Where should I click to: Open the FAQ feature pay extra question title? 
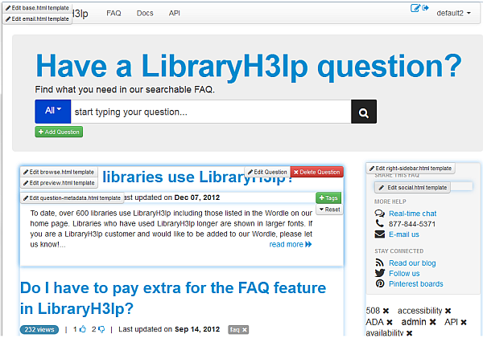[173, 298]
